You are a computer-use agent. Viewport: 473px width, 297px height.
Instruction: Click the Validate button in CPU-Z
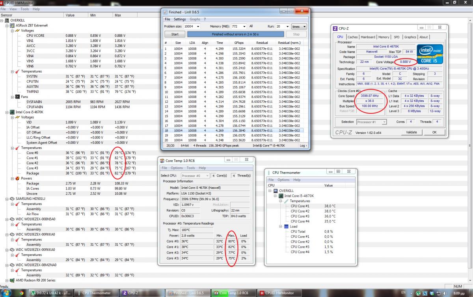click(411, 132)
